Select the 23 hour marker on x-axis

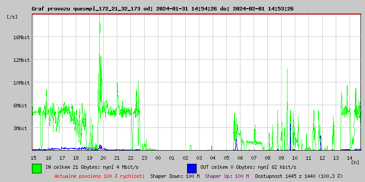click(144, 158)
